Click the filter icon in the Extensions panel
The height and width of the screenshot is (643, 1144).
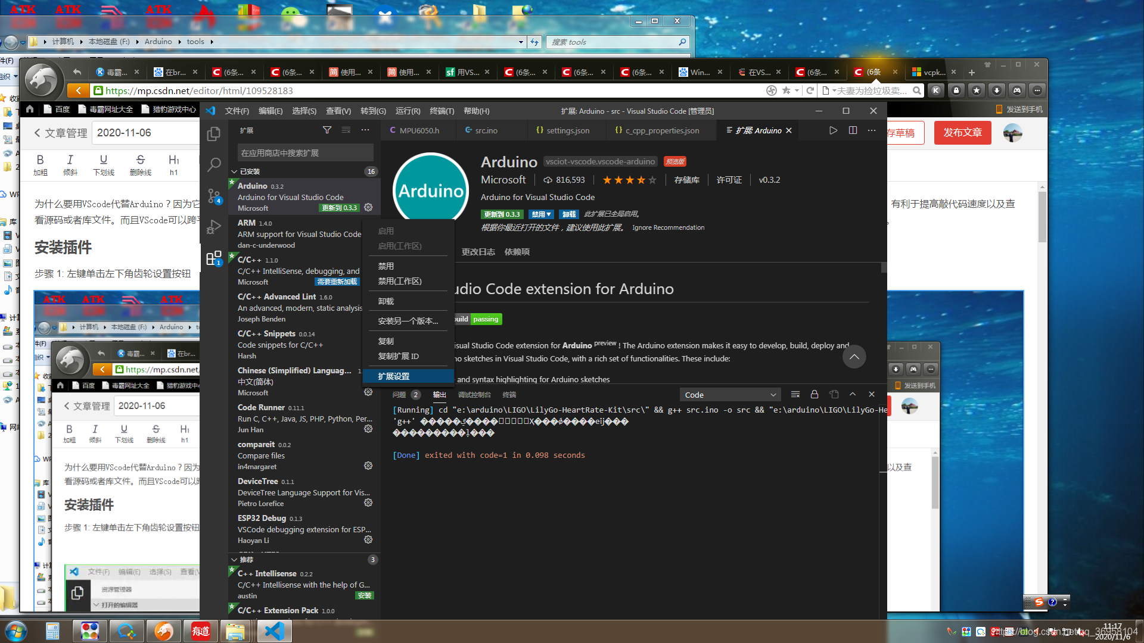pyautogui.click(x=327, y=130)
